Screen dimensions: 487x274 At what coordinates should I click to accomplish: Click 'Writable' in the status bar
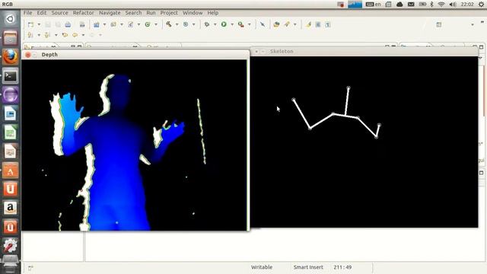click(262, 267)
